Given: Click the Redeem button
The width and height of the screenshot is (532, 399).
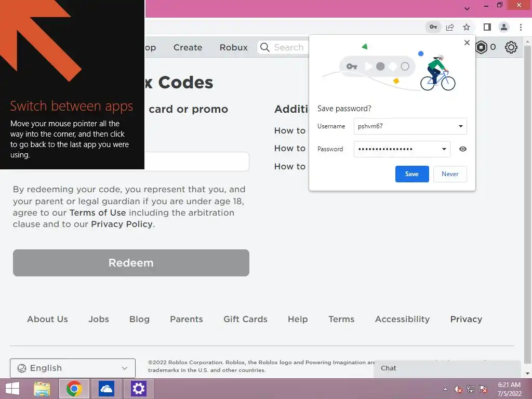Looking at the screenshot, I should tap(131, 262).
